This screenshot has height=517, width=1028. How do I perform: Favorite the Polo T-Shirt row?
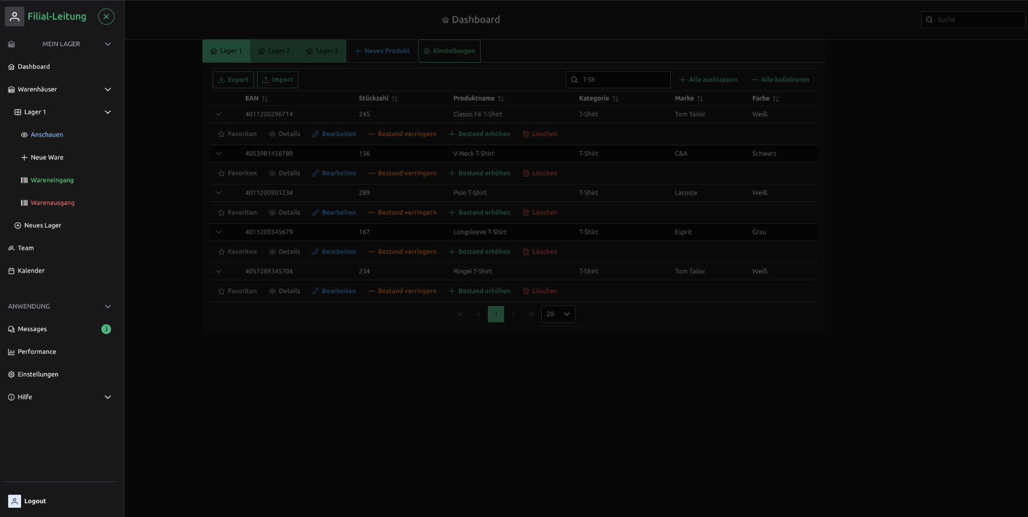click(237, 213)
